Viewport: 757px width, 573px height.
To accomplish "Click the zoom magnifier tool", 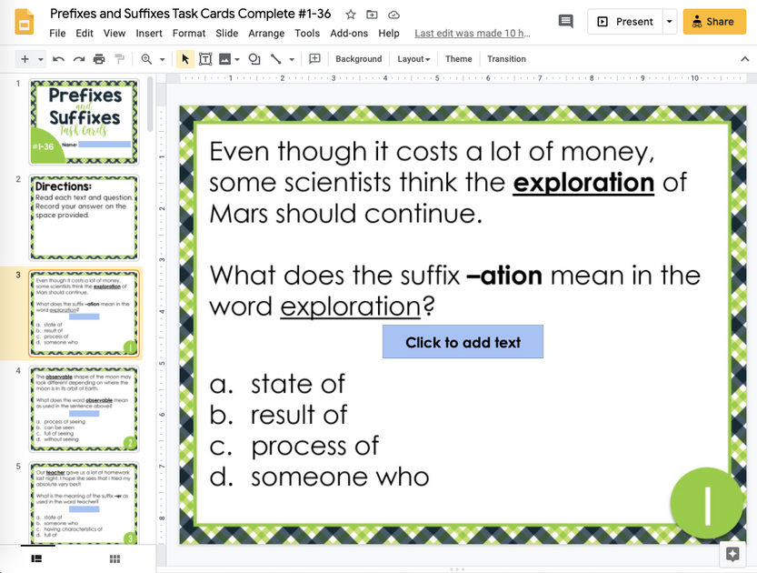I will pos(146,59).
